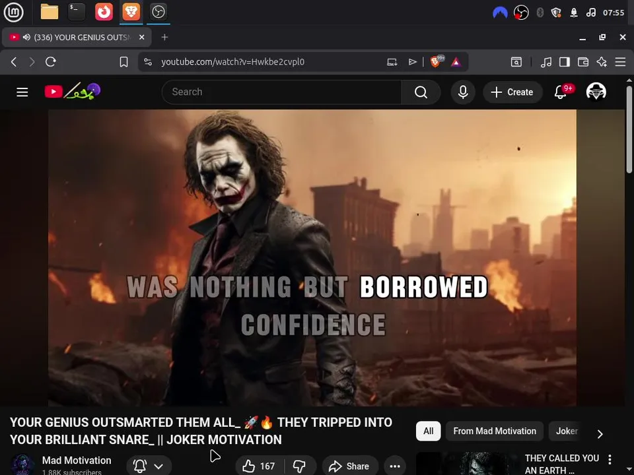This screenshot has width=634, height=475.
Task: Open the more actions three-dot button
Action: click(395, 466)
